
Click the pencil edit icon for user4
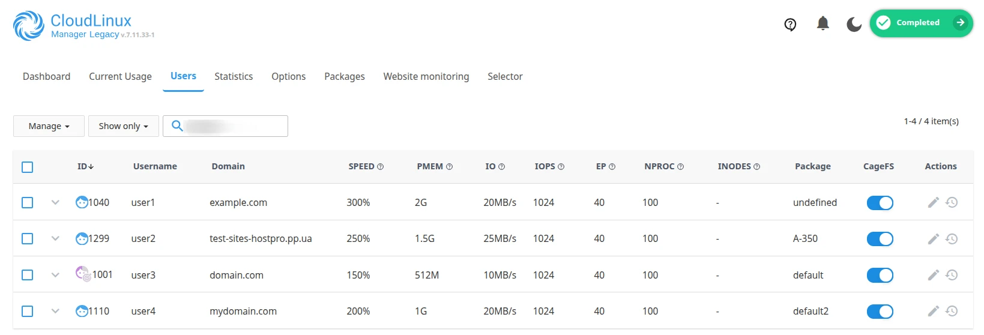tap(933, 311)
